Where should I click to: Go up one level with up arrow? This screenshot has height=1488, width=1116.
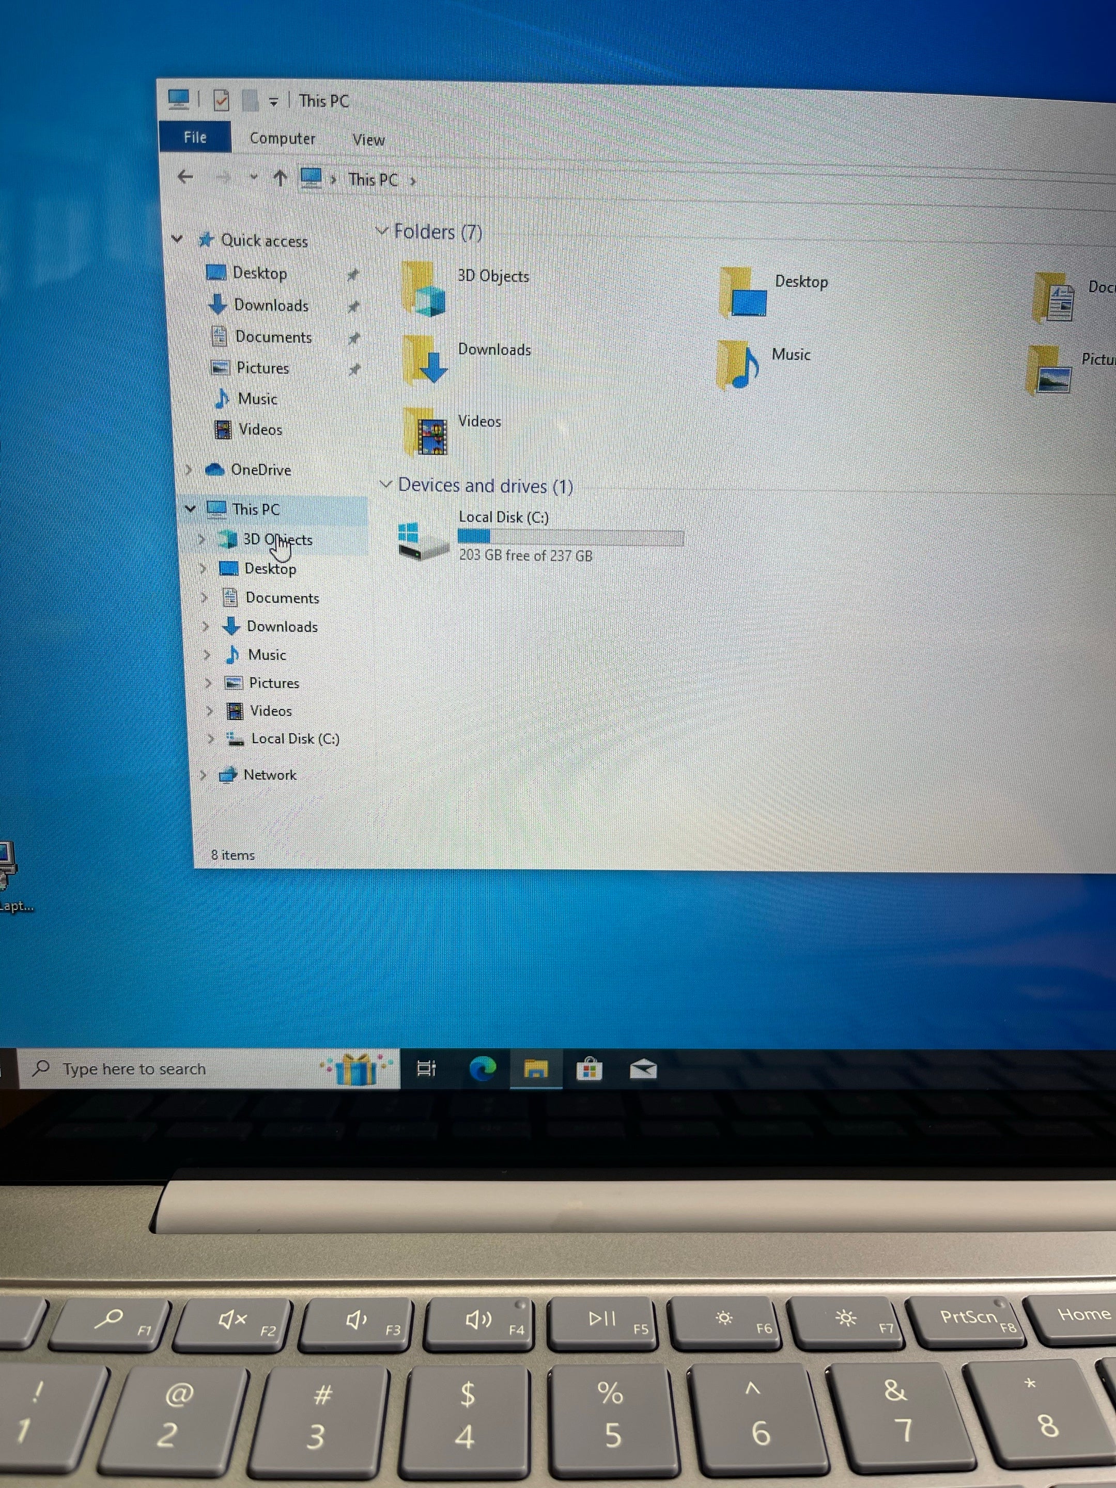pos(280,178)
